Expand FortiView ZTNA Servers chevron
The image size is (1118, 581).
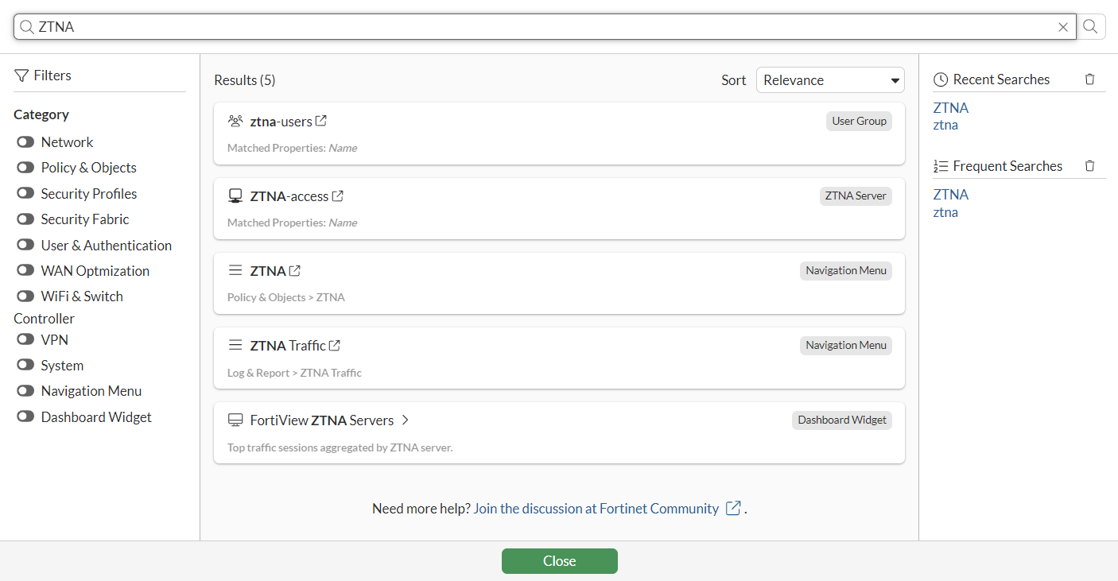click(x=405, y=420)
